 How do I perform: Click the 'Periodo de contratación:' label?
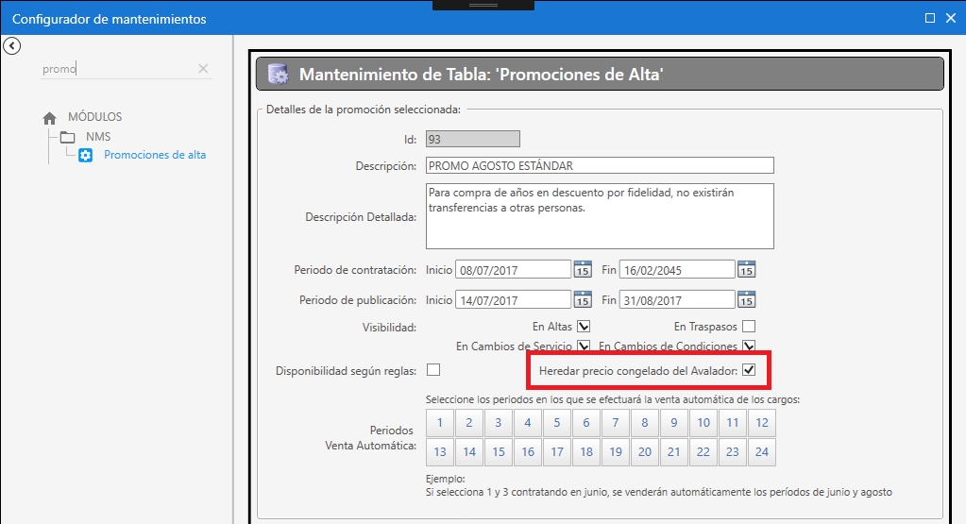pyautogui.click(x=355, y=270)
